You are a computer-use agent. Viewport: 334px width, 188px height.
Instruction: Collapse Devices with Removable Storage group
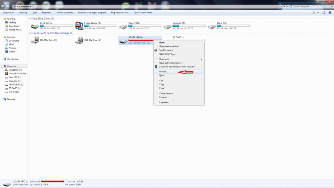(x=30, y=33)
